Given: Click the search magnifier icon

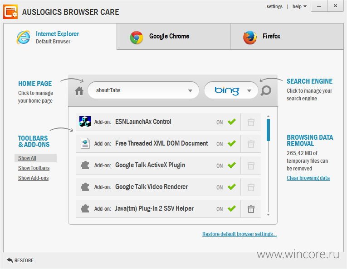Looking at the screenshot, I should pyautogui.click(x=266, y=90).
